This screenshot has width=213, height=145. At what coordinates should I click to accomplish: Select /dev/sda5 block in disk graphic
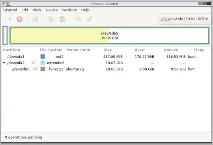[x=110, y=35]
